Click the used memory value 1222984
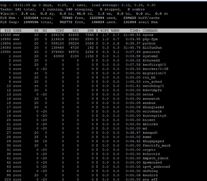 tap(97, 18)
